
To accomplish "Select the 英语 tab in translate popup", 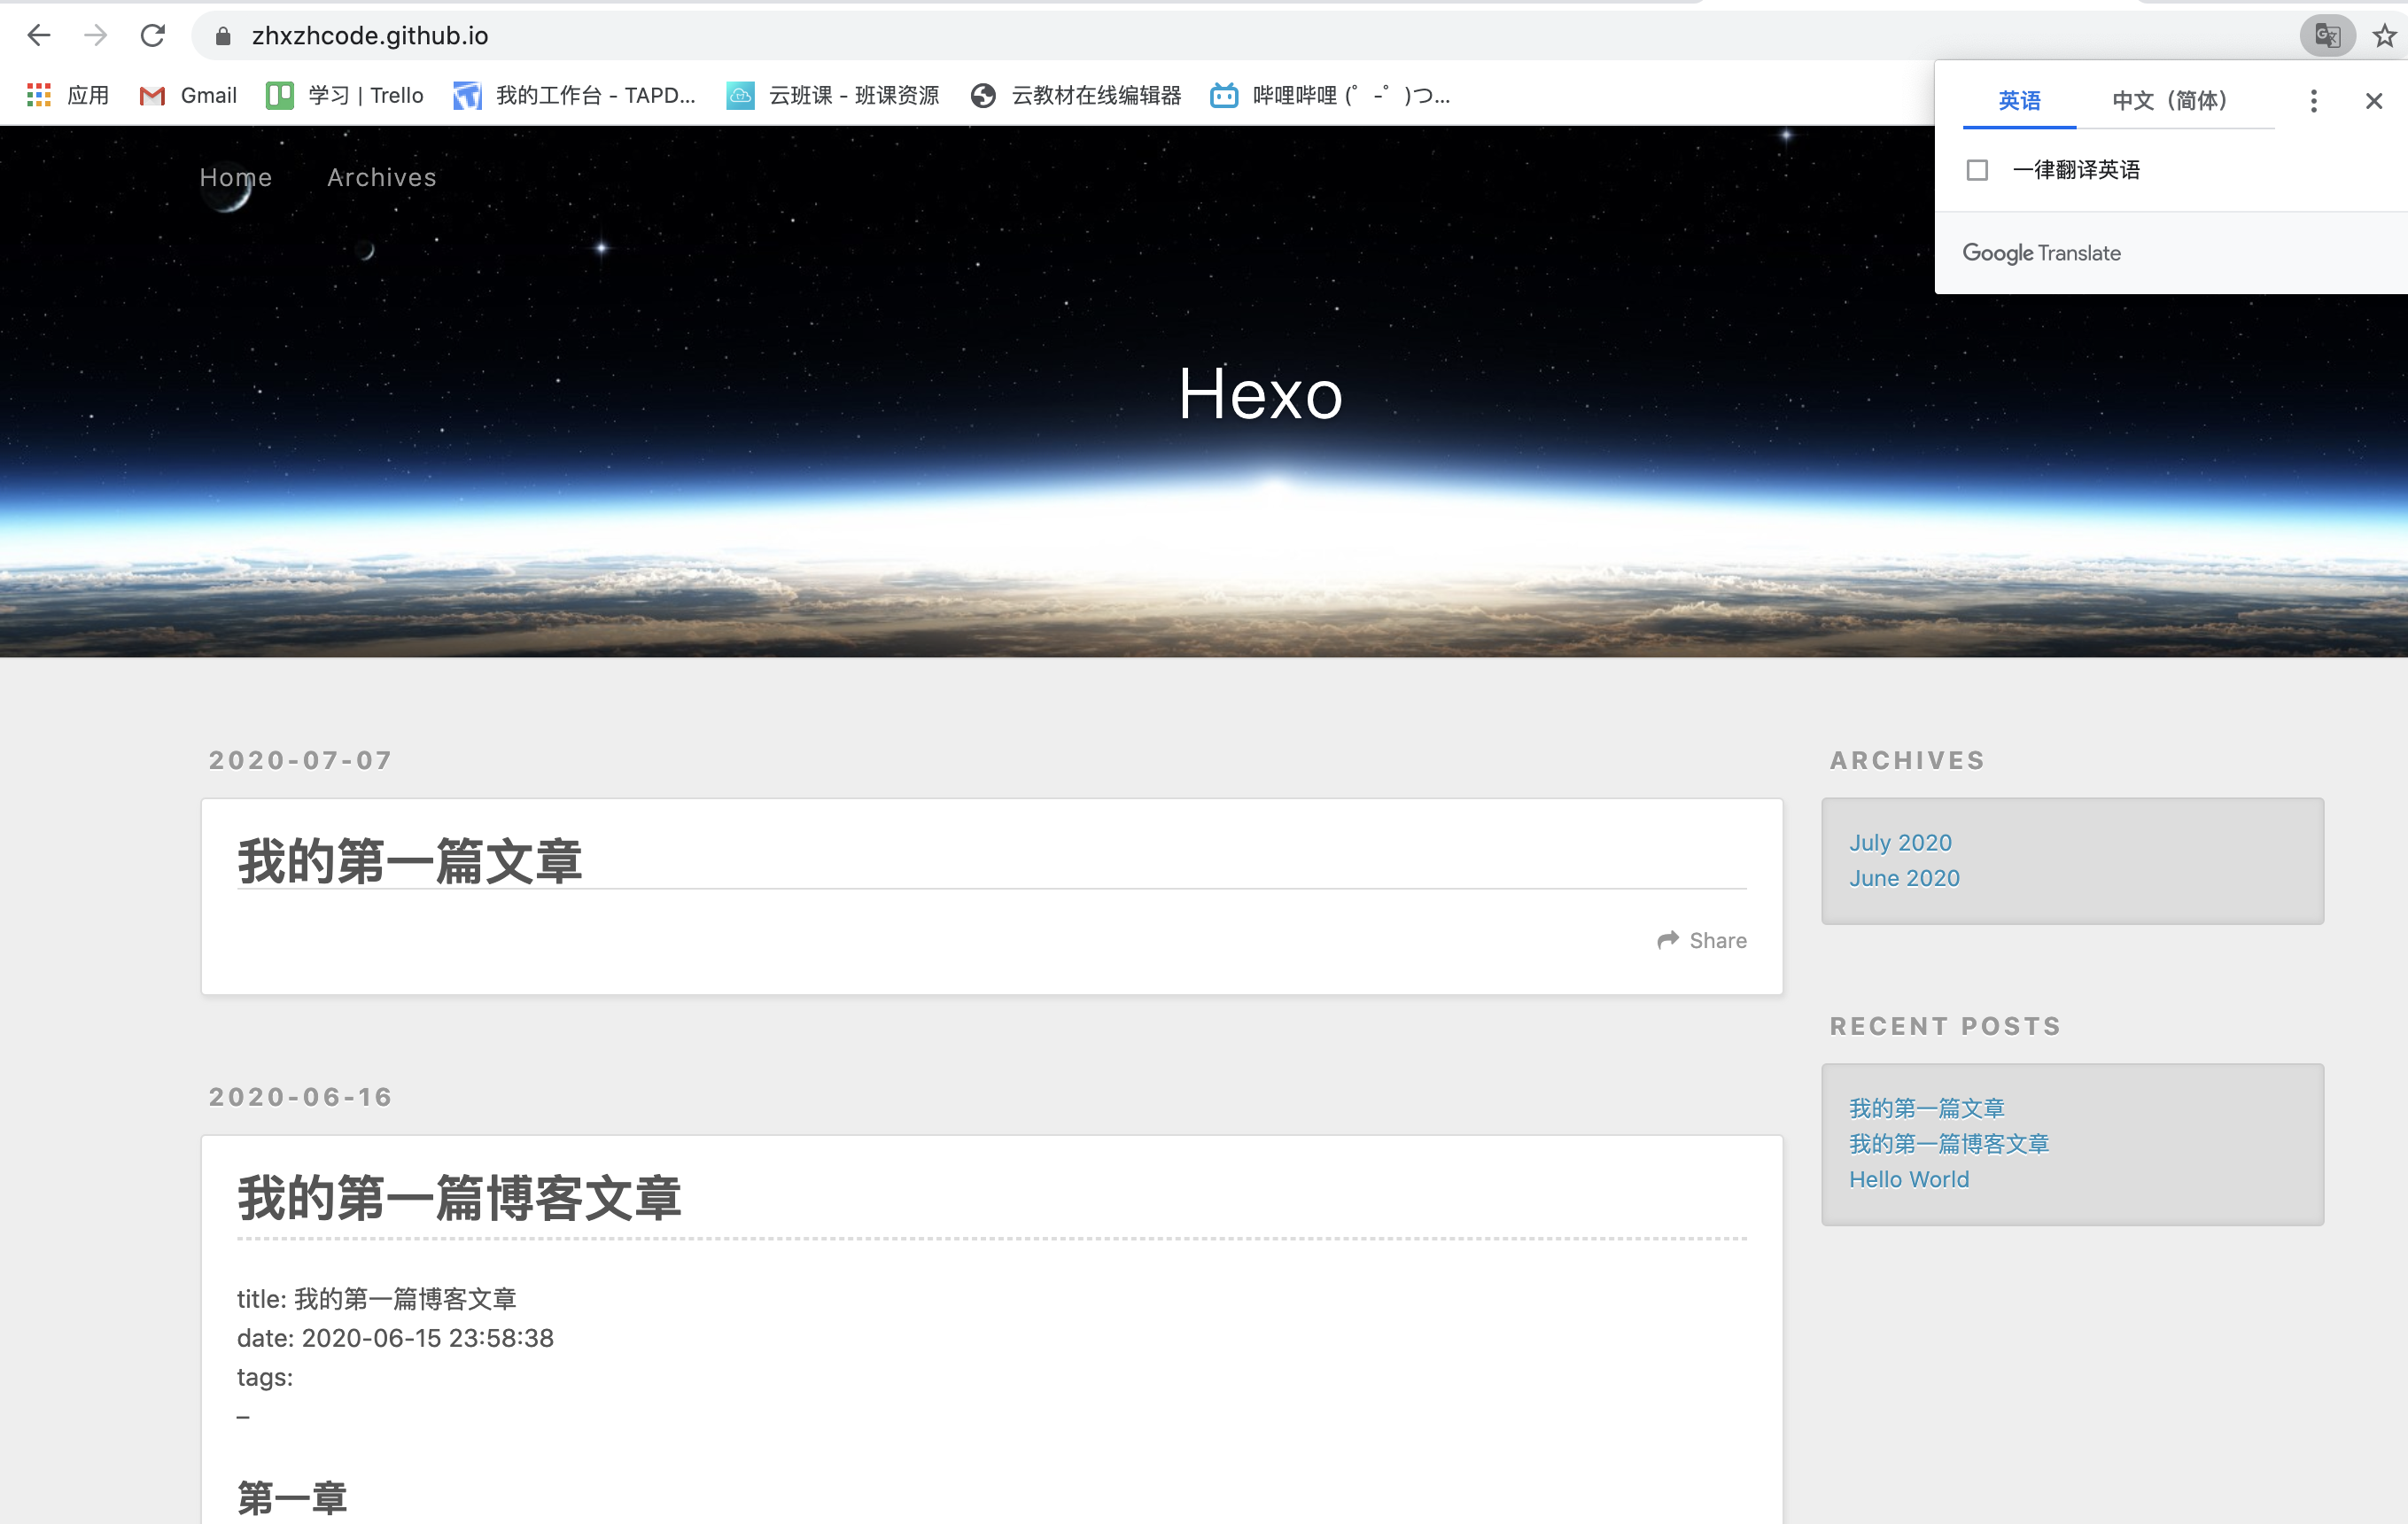I will click(x=2019, y=100).
